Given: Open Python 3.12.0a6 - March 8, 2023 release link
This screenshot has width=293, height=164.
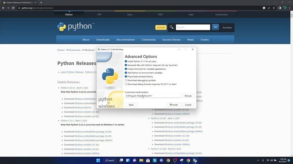Looking at the screenshot, I should [x=166, y=149].
